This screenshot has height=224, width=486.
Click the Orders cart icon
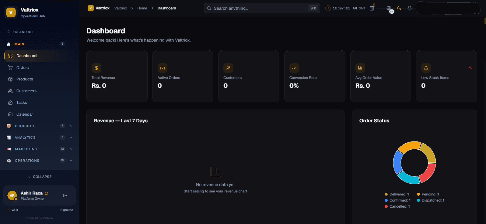point(10,68)
